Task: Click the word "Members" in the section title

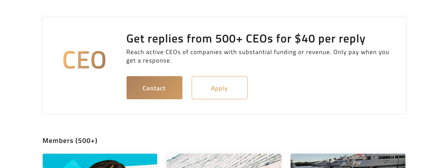Action: click(x=58, y=141)
